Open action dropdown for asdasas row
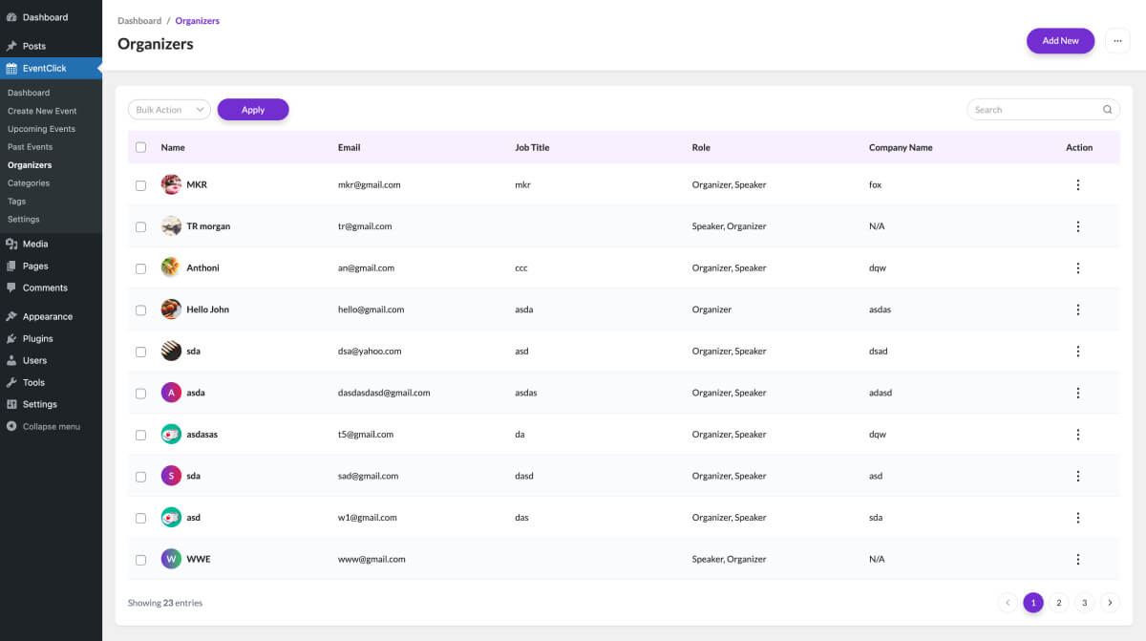Screen dimensions: 1146x641 coord(1078,435)
